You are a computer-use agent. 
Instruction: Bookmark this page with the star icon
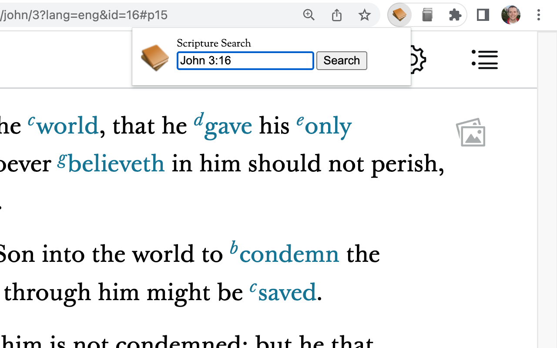364,14
